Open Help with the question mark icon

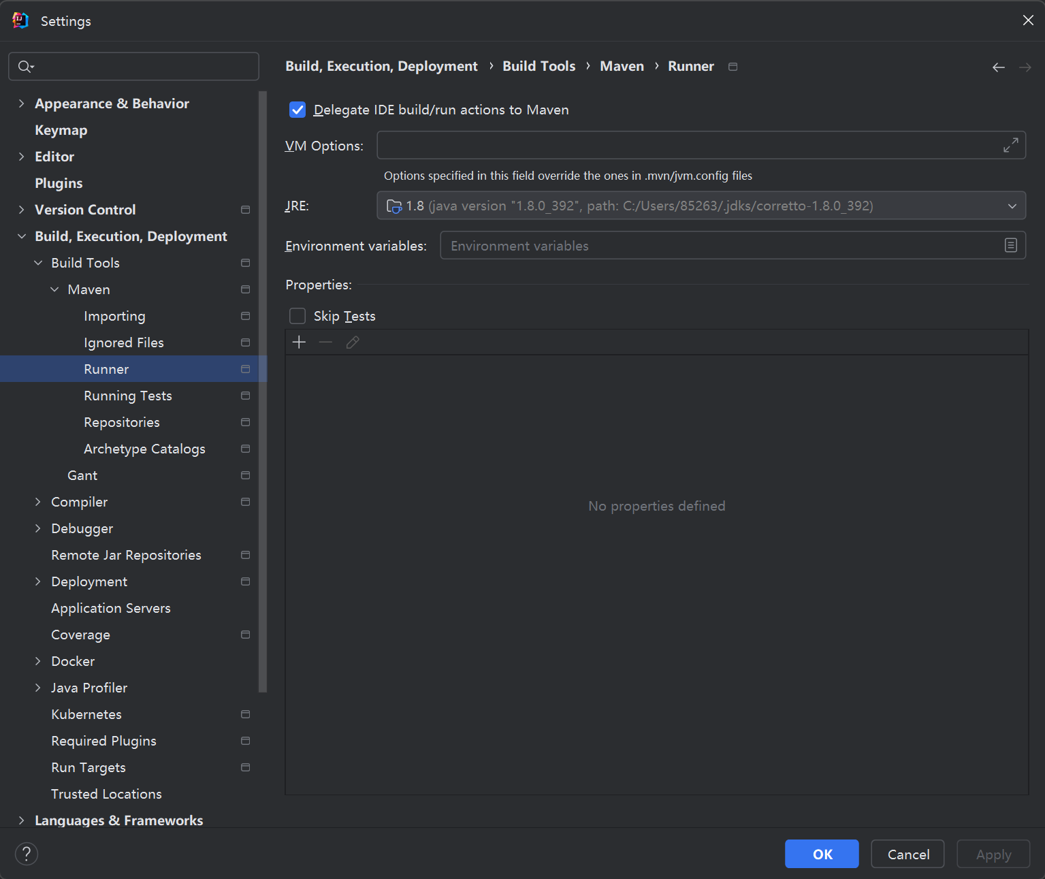click(27, 854)
